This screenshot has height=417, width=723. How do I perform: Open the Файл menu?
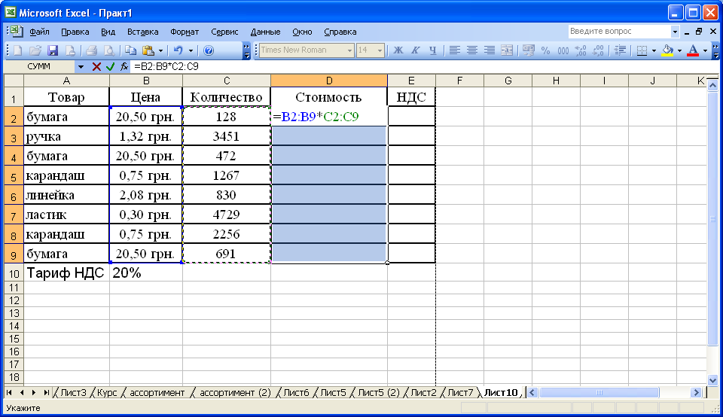click(40, 32)
